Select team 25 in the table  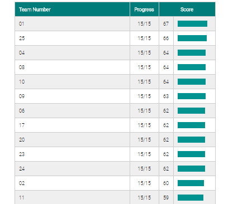tap(115, 38)
